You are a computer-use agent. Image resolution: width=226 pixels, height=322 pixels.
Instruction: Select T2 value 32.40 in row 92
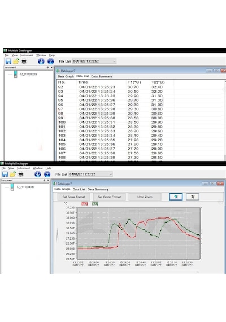tap(157, 87)
